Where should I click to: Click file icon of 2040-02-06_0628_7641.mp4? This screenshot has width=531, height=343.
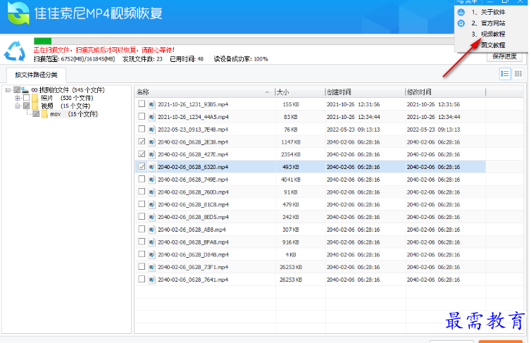coord(151,280)
